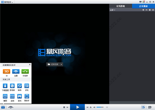155x110 pixels.
Task: Open the 全部 filter dropdown
Action: click(112, 10)
